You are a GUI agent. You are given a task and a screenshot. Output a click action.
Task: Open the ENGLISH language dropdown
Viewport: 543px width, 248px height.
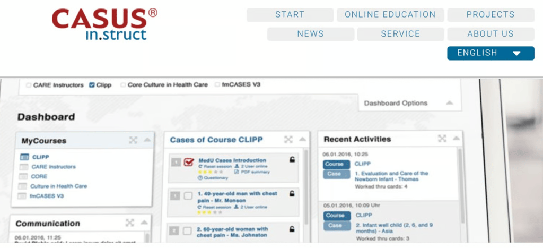tap(491, 53)
